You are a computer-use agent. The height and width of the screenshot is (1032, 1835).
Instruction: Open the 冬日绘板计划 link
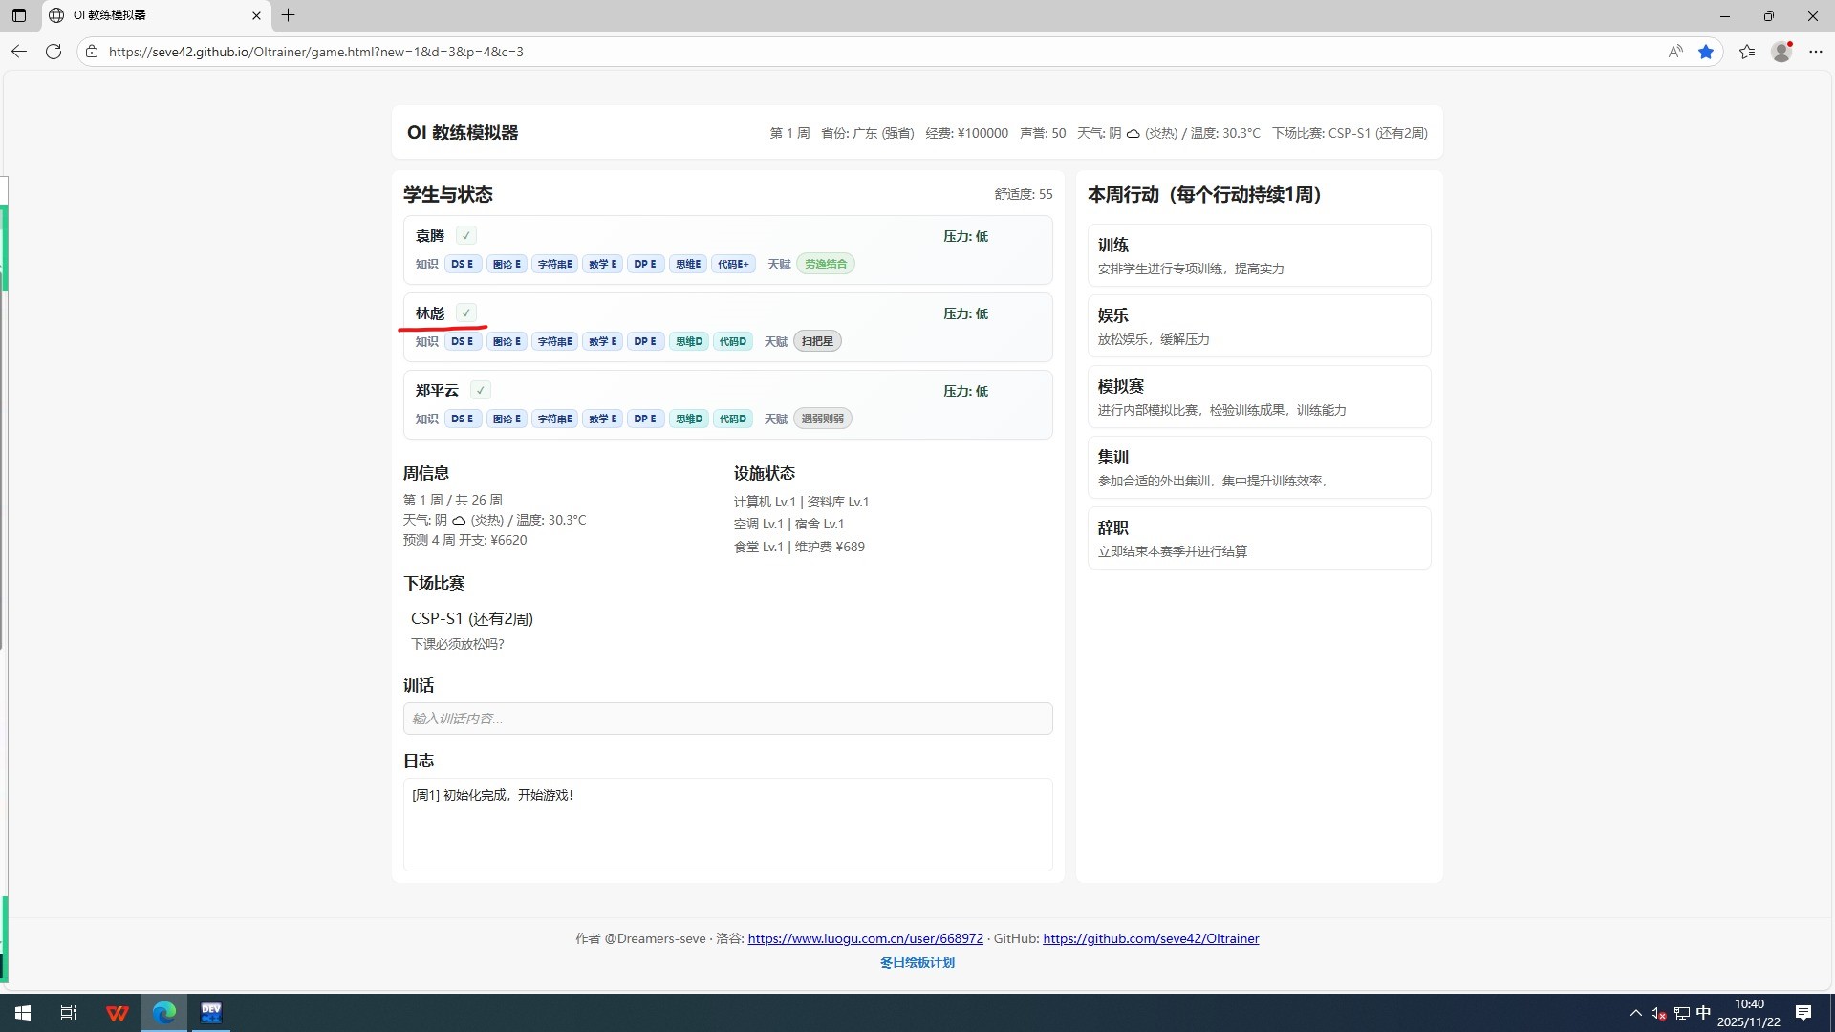coord(917,962)
